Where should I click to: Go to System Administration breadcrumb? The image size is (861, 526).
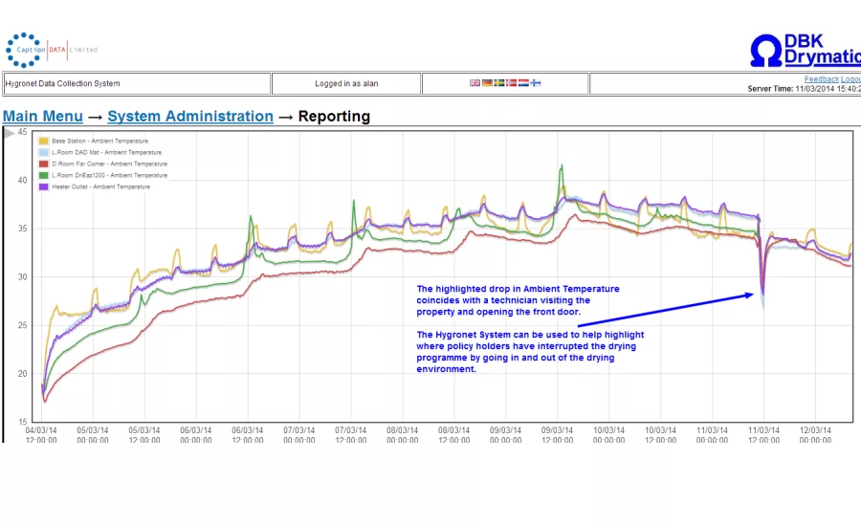click(x=189, y=117)
